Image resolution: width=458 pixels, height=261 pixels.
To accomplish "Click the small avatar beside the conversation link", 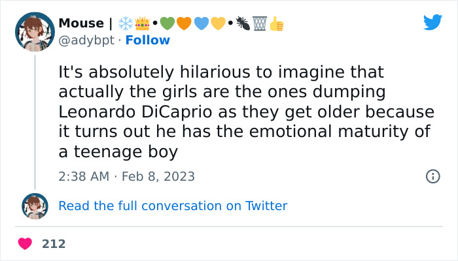I will click(35, 206).
